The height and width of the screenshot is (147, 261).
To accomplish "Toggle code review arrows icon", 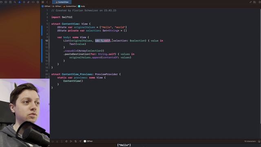I will pyautogui.click(x=250, y=2).
